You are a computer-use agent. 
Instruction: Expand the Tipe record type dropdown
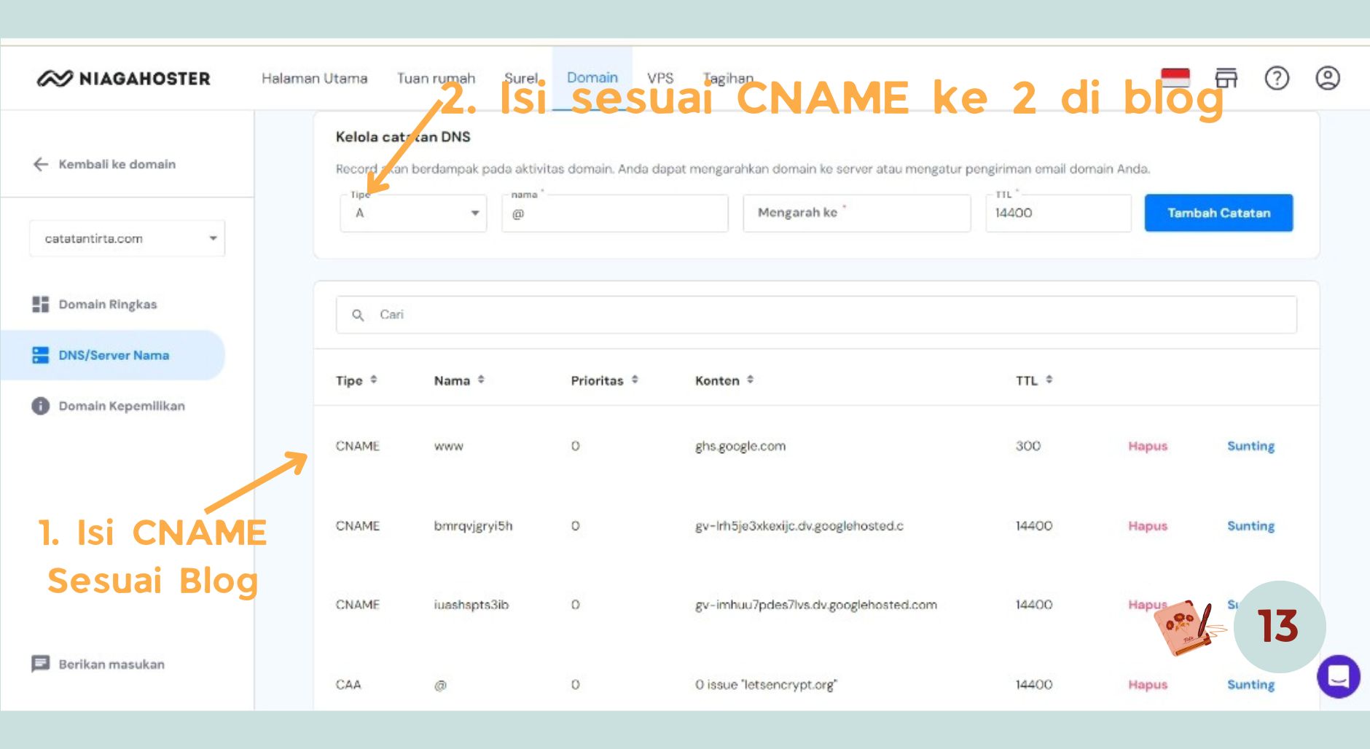coord(413,213)
